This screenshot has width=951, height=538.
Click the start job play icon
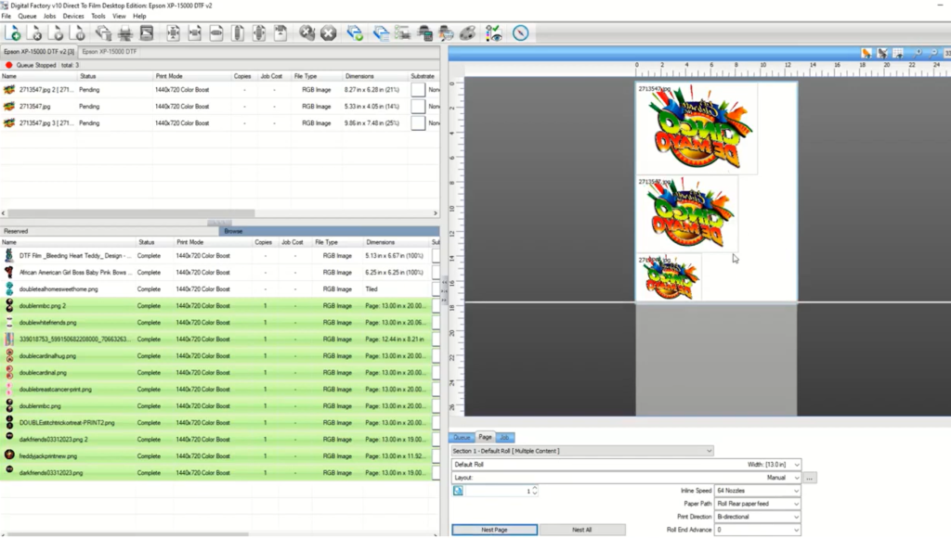tap(57, 33)
